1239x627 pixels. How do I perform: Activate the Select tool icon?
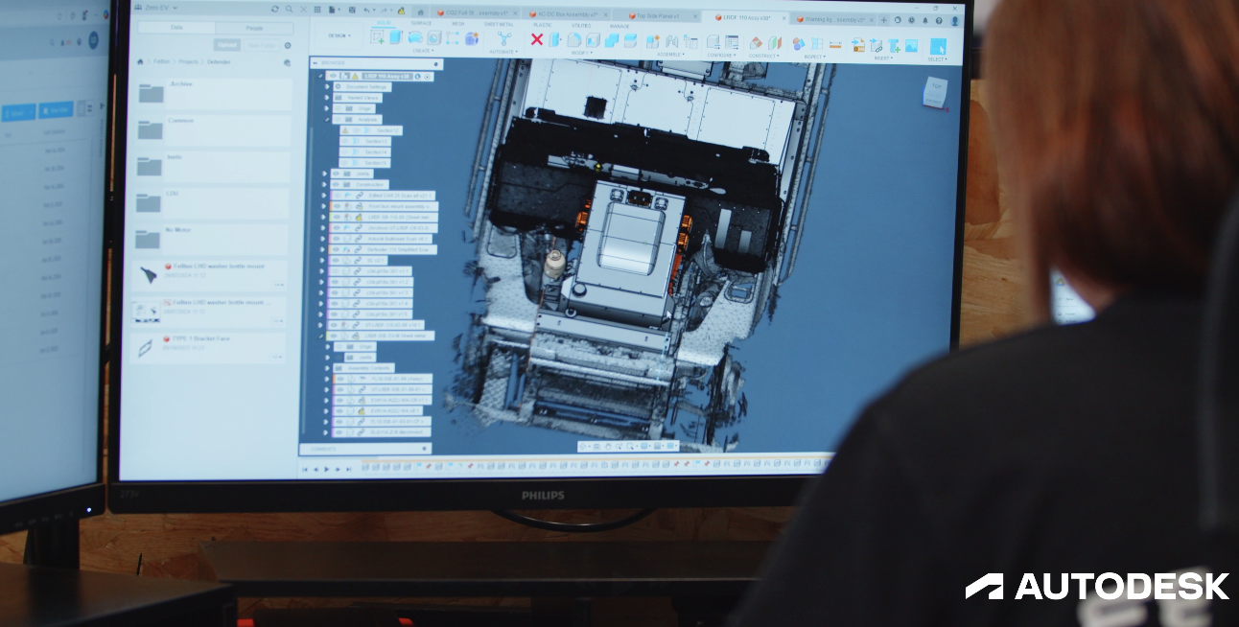click(938, 46)
